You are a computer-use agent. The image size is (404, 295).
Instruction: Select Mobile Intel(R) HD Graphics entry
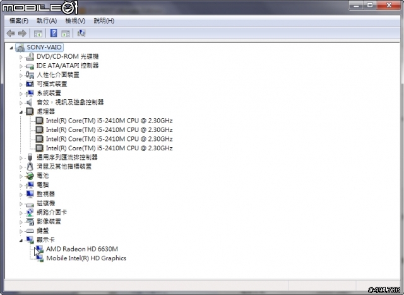tap(86, 258)
